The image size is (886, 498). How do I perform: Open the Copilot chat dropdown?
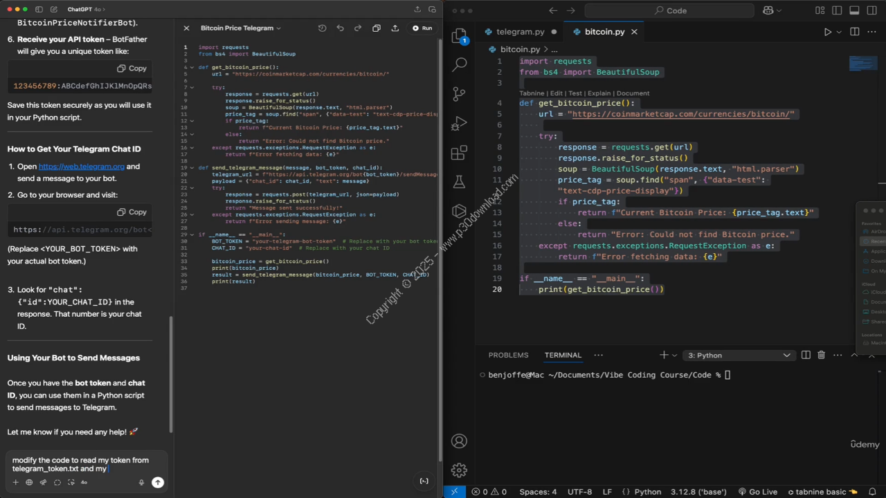pos(772,10)
